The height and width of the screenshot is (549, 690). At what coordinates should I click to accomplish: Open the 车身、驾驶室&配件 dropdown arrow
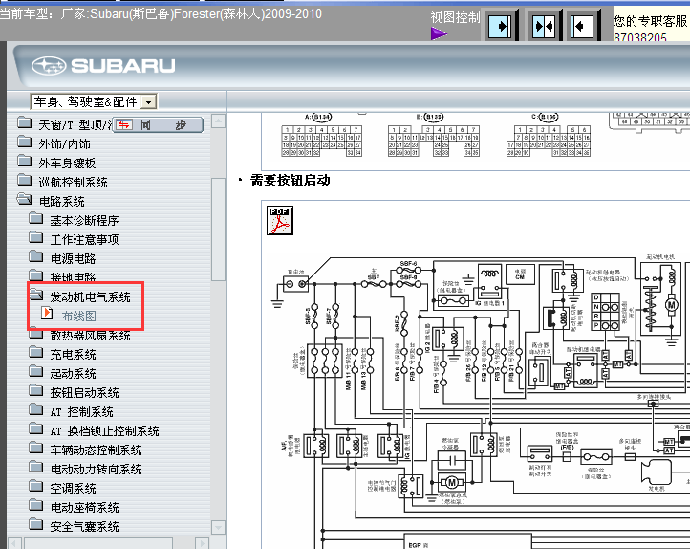tap(149, 102)
